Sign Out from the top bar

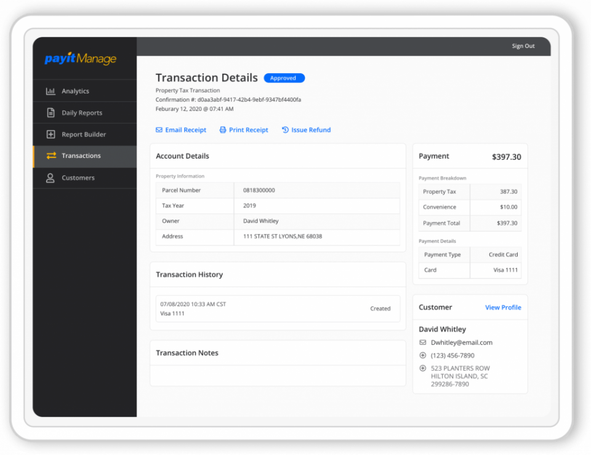pos(523,45)
